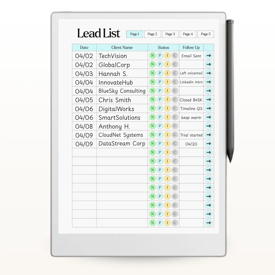Mark GlobalCorp status as P
The image size is (275, 275).
point(160,64)
